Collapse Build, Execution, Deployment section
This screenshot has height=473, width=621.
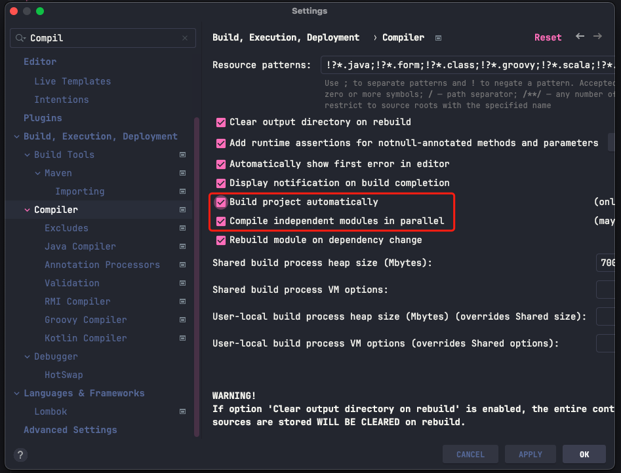pyautogui.click(x=16, y=136)
